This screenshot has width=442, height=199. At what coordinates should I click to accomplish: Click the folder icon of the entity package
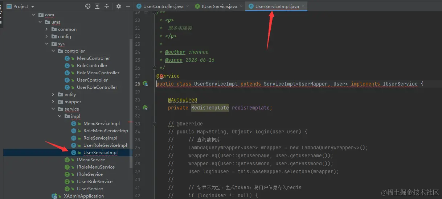tap(61, 95)
